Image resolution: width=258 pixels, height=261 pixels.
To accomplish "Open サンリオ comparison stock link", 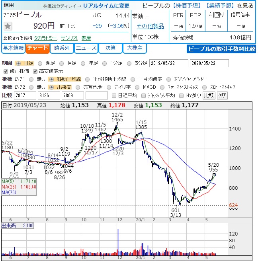I will (x=69, y=38).
